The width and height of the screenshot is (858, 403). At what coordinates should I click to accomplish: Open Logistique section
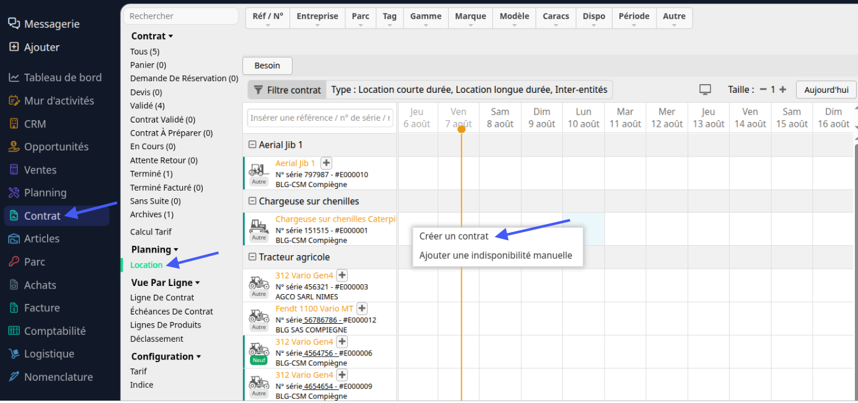point(41,353)
